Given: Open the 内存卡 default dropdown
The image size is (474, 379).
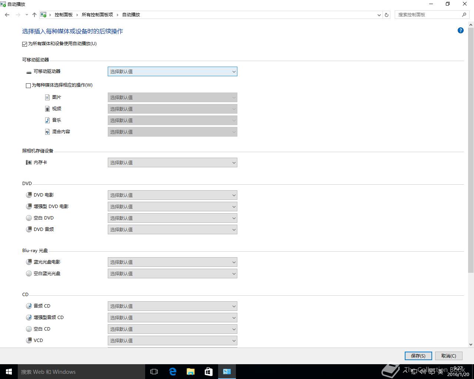Looking at the screenshot, I should pyautogui.click(x=173, y=162).
